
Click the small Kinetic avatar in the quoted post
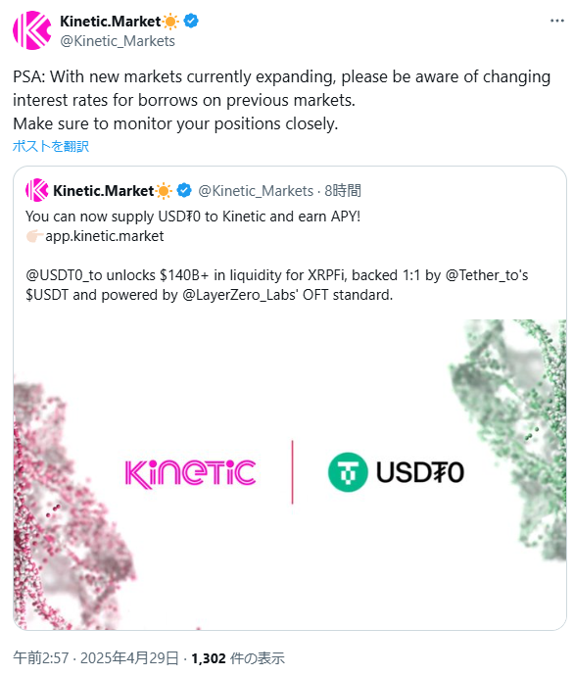click(x=37, y=190)
